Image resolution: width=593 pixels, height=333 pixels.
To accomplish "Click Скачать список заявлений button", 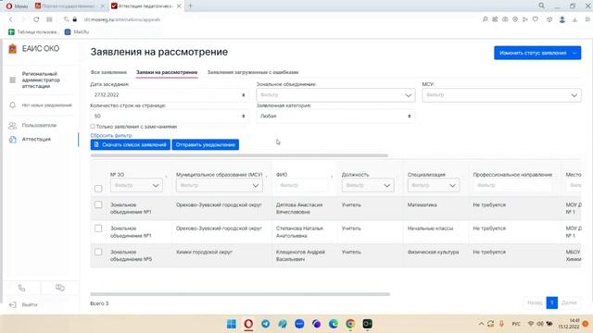I will pyautogui.click(x=131, y=144).
